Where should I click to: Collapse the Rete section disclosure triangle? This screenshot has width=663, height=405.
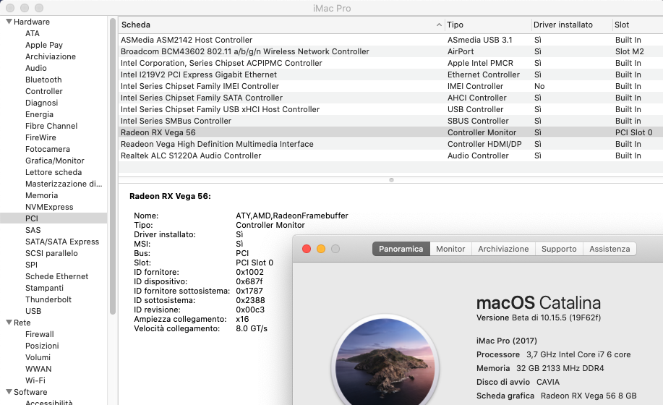(x=9, y=323)
